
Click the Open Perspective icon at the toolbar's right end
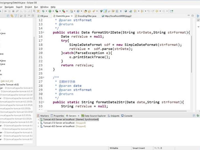(x=172, y=11)
